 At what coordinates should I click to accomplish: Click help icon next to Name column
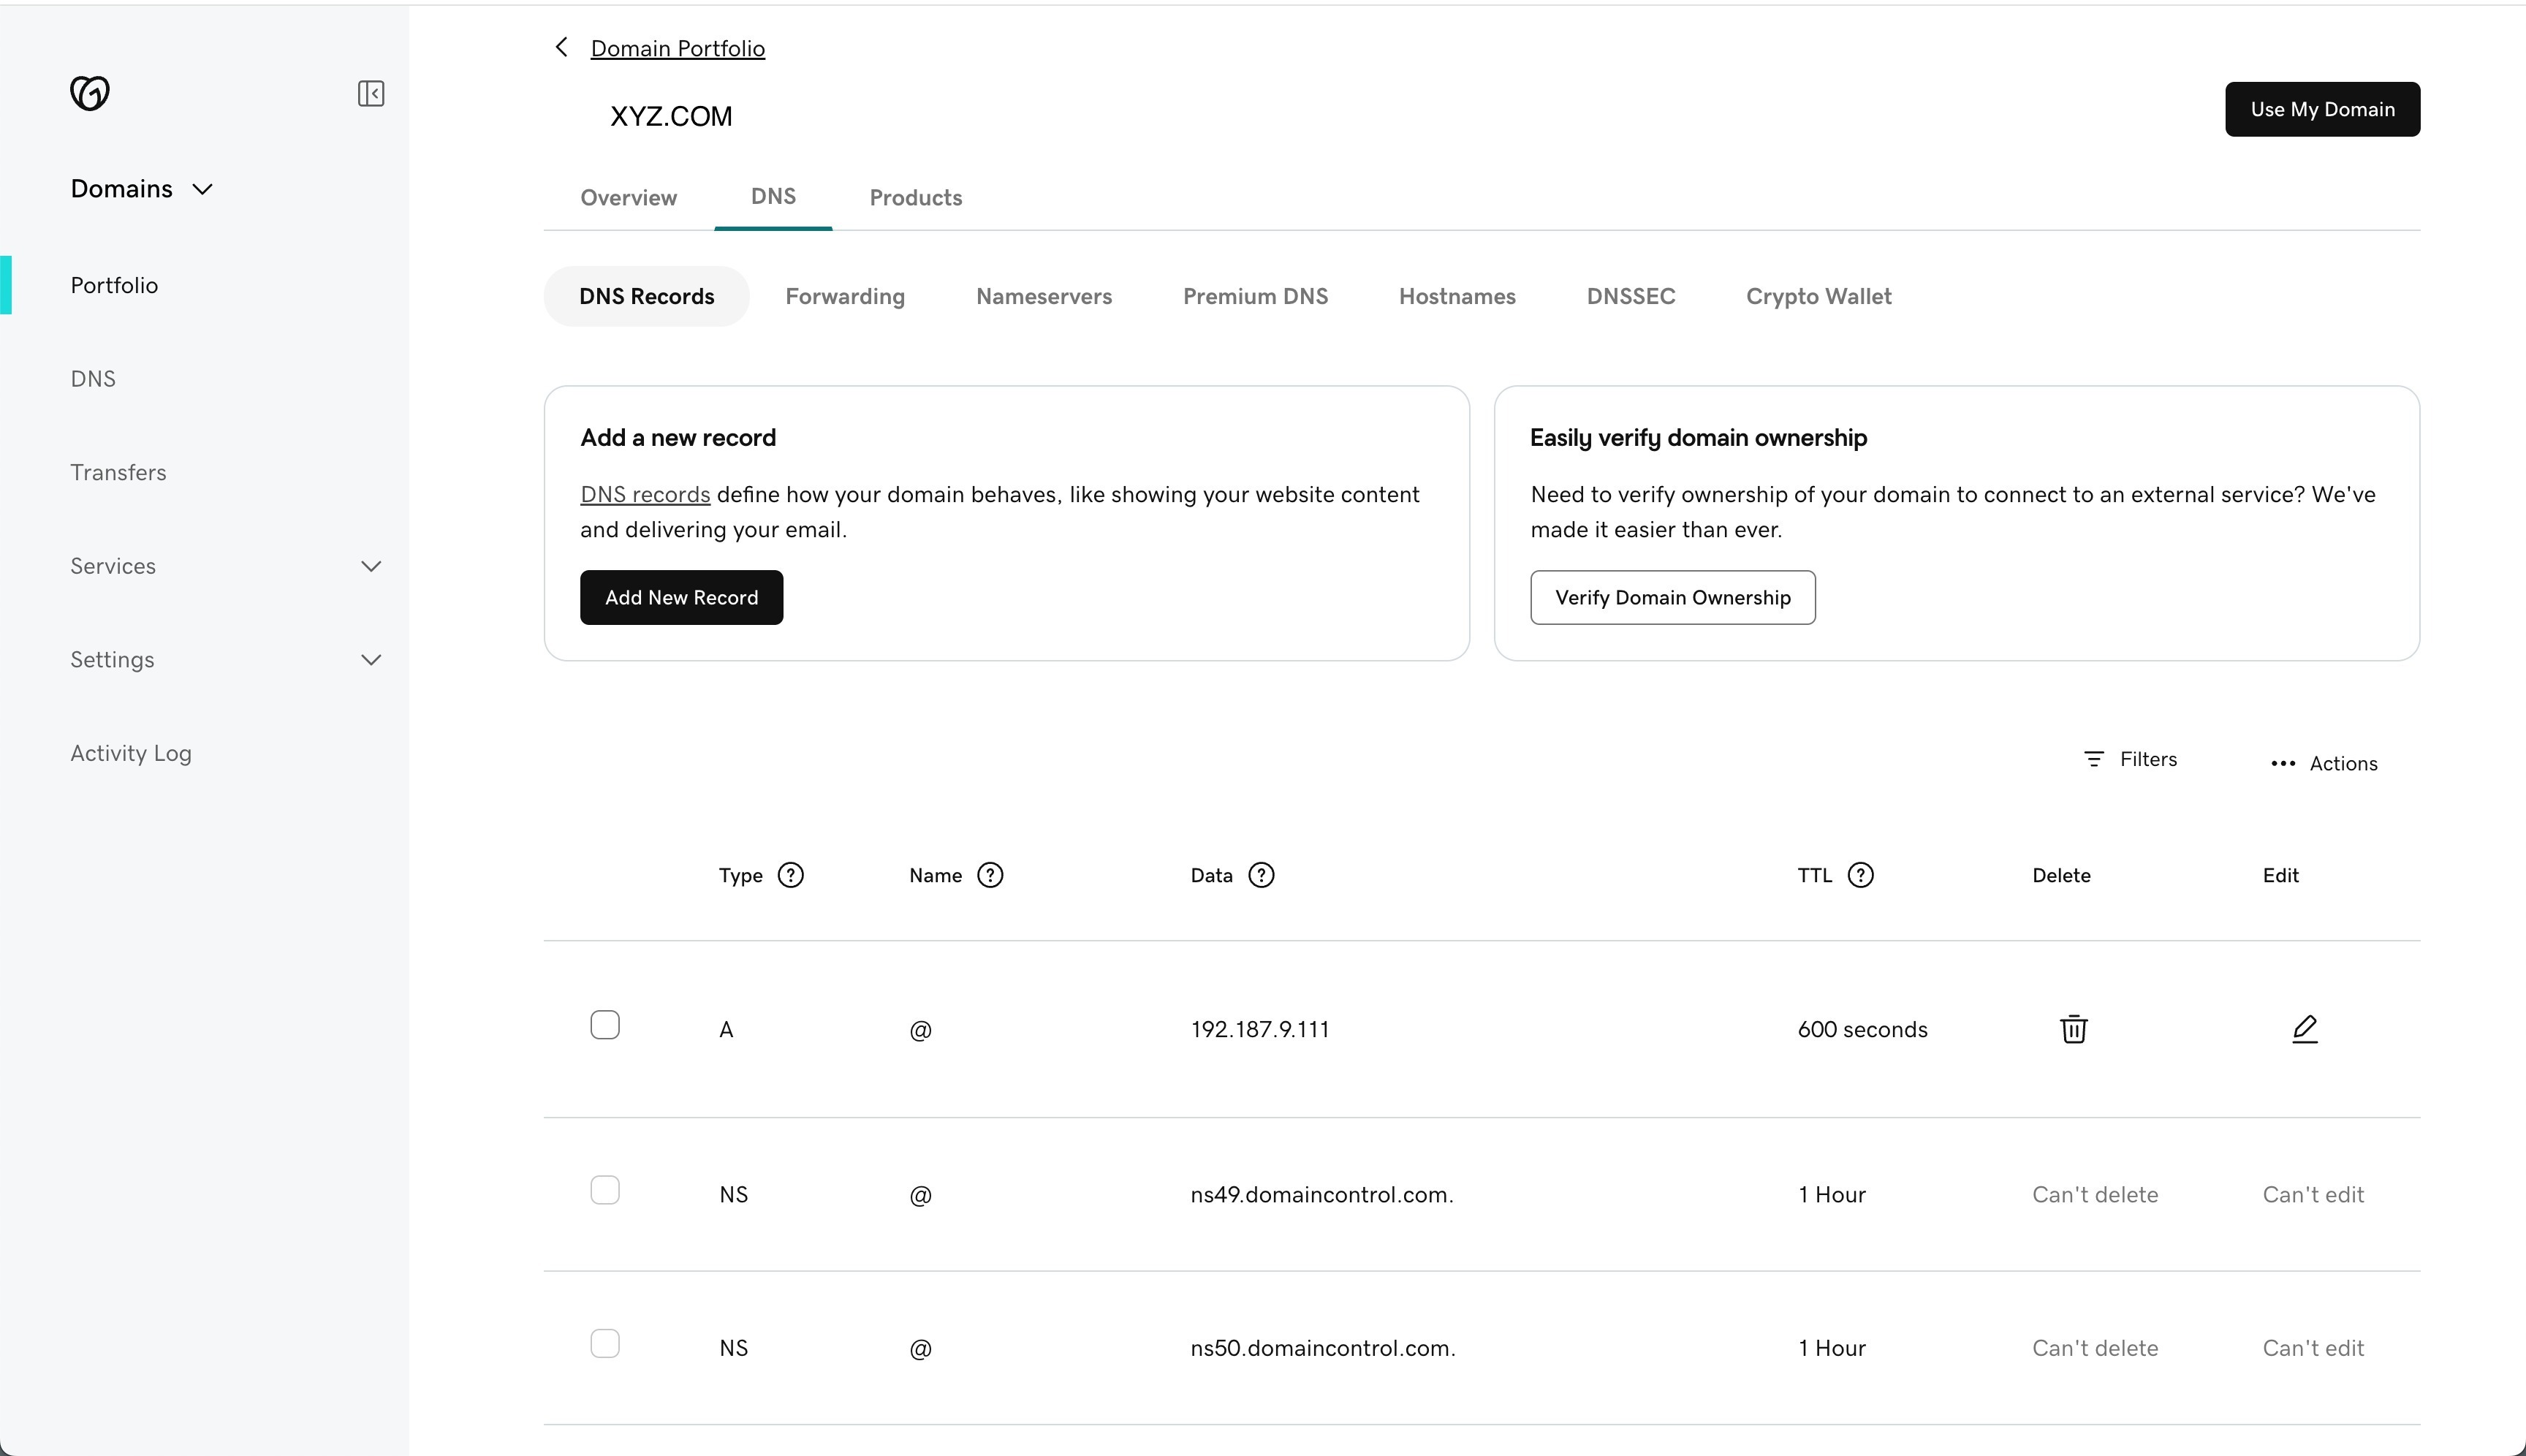click(989, 875)
